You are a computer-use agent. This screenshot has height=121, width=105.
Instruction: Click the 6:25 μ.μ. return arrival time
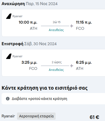[x=84, y=62]
